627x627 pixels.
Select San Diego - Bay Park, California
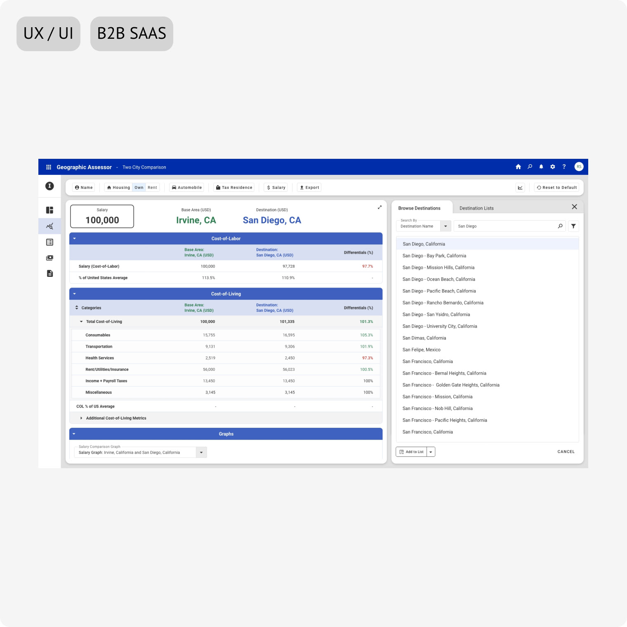click(488, 256)
